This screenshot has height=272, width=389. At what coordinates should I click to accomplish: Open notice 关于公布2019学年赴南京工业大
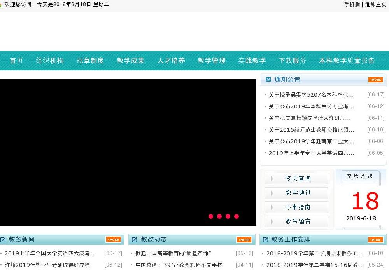tap(311, 141)
